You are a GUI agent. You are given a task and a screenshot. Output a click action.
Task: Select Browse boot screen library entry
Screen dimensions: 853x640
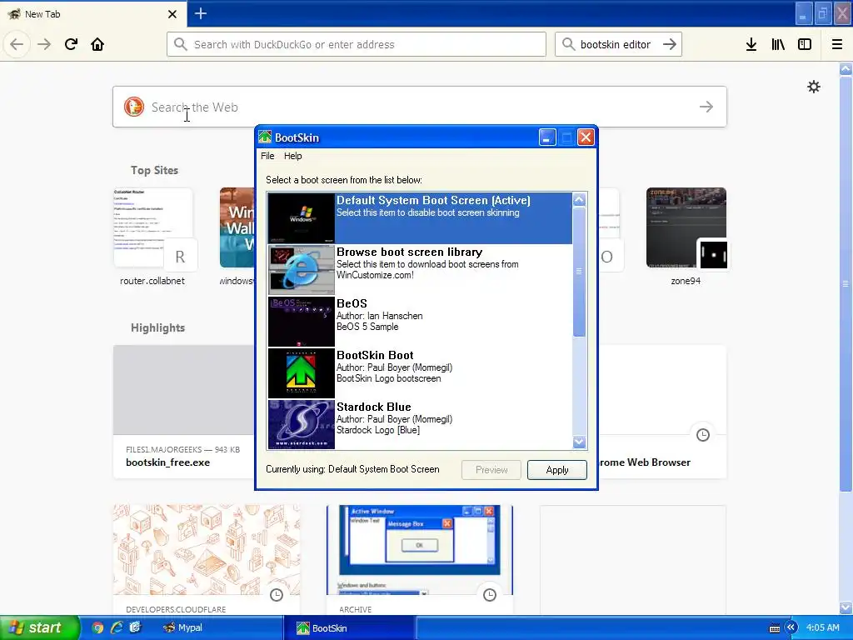point(420,269)
